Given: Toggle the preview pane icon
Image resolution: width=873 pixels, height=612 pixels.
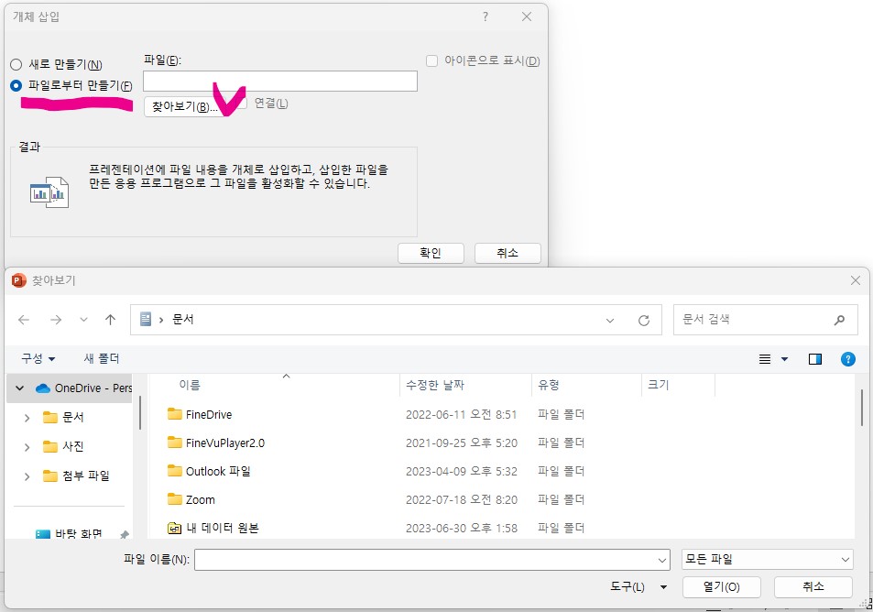Looking at the screenshot, I should (x=813, y=358).
